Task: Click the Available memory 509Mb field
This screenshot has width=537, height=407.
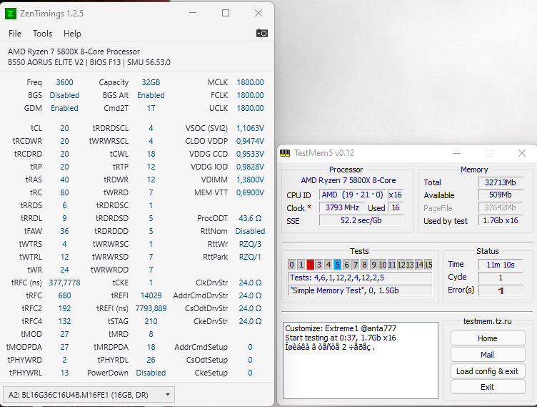Action: [501, 195]
